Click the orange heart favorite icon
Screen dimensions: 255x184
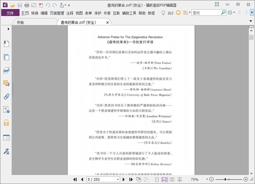click(178, 13)
